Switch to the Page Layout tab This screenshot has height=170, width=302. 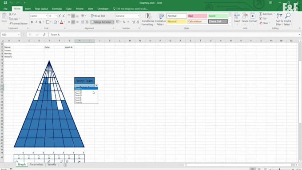(x=41, y=9)
